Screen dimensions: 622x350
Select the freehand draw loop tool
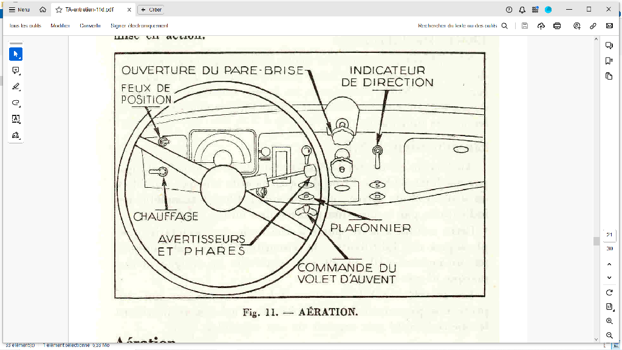point(16,103)
